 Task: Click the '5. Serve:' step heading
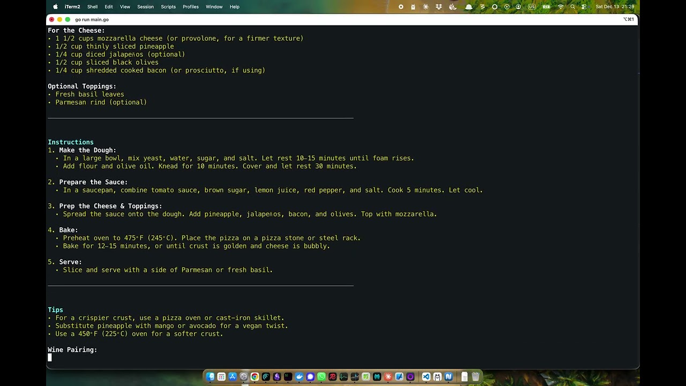pyautogui.click(x=65, y=262)
